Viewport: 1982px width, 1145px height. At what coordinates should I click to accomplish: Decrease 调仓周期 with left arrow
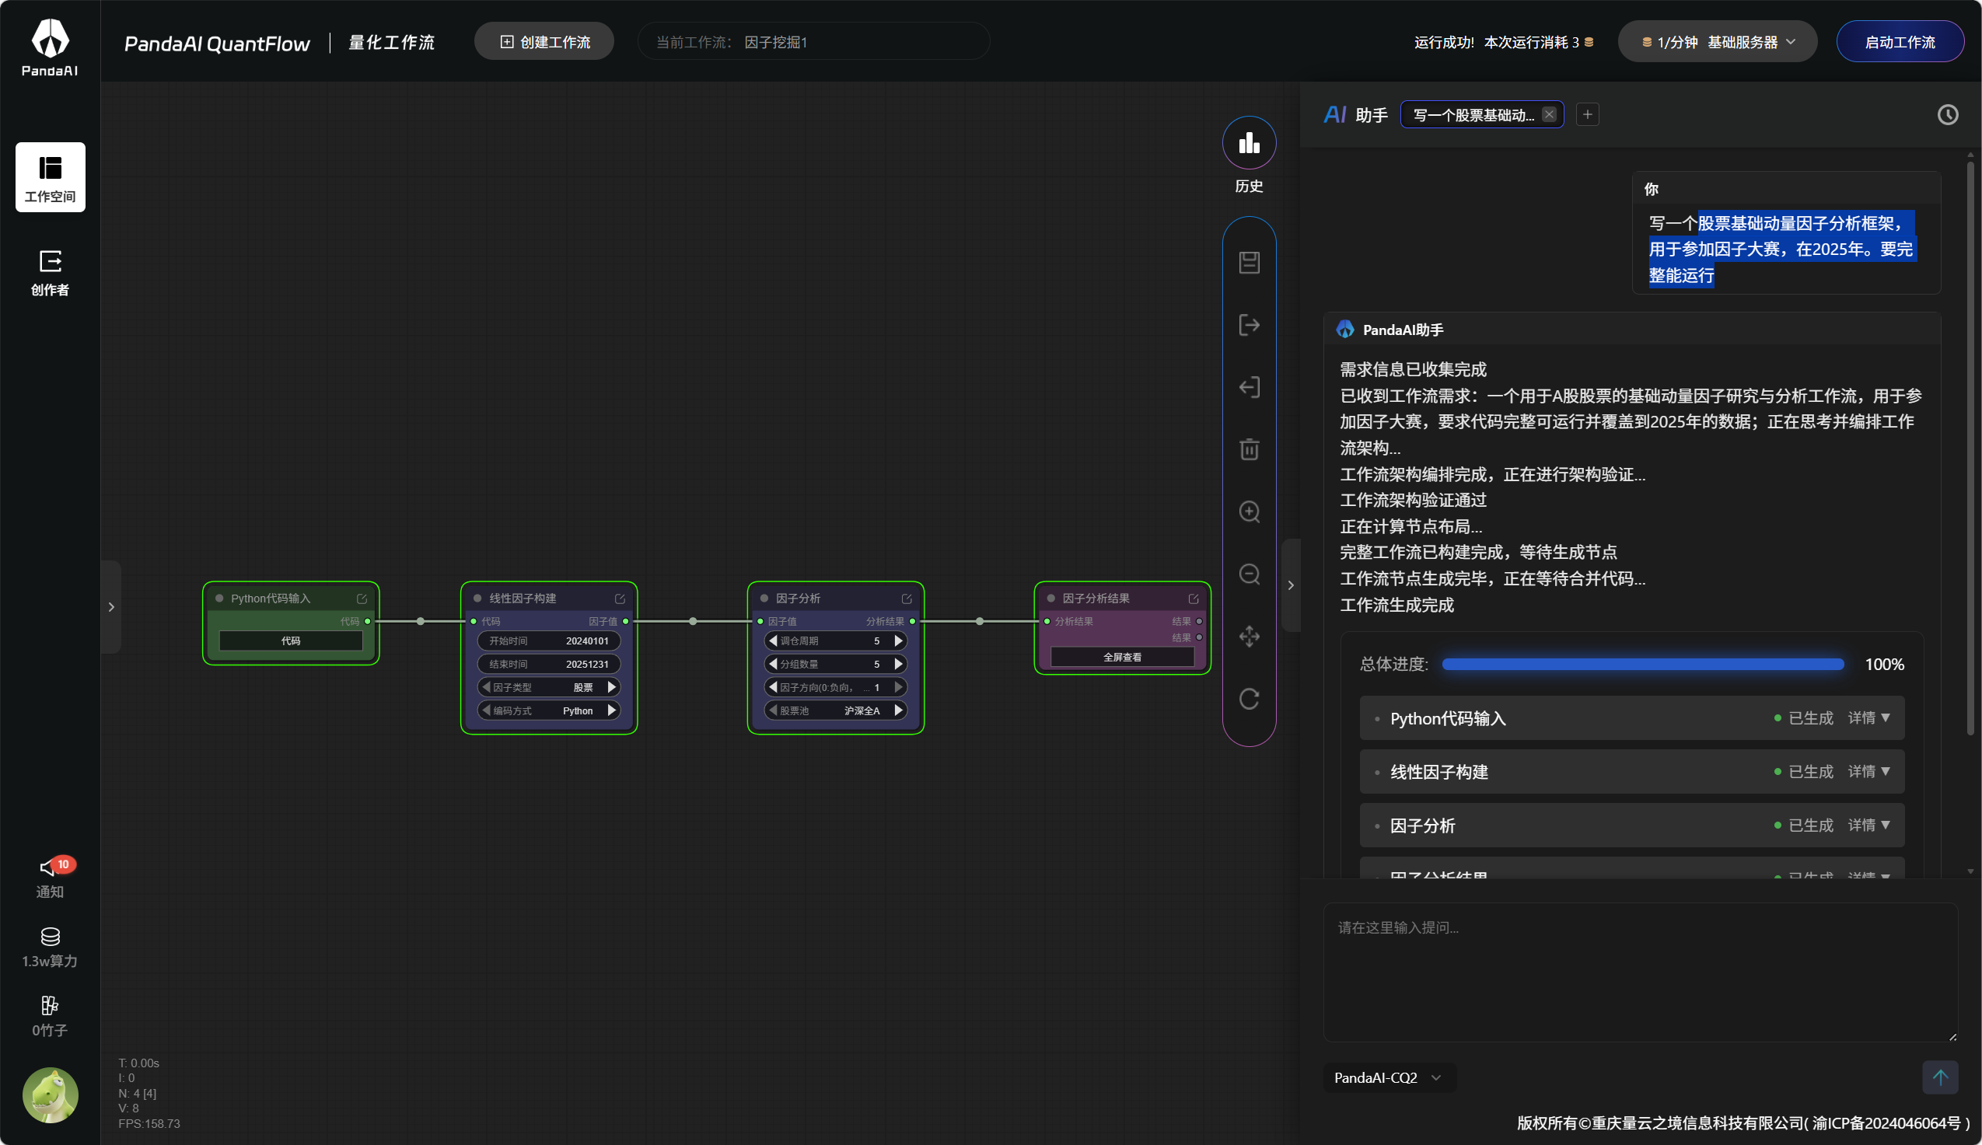773,641
